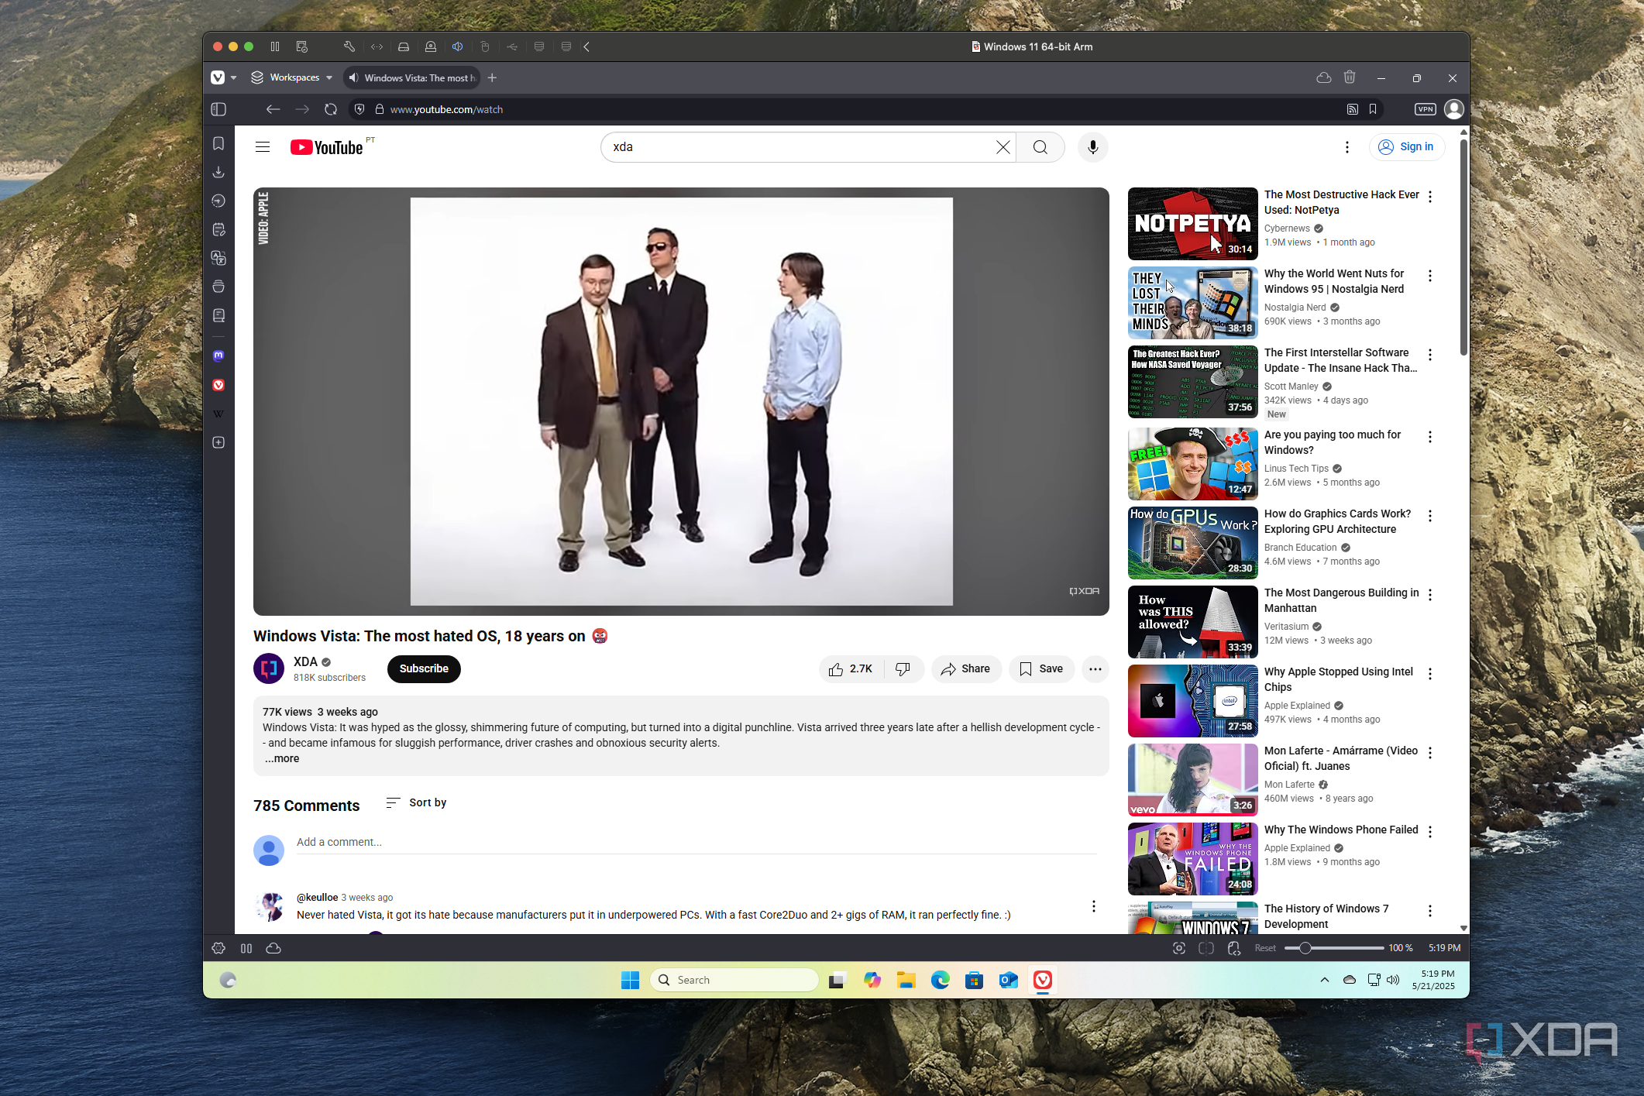This screenshot has width=1644, height=1096.
Task: Clear the xda search text
Action: (1003, 147)
